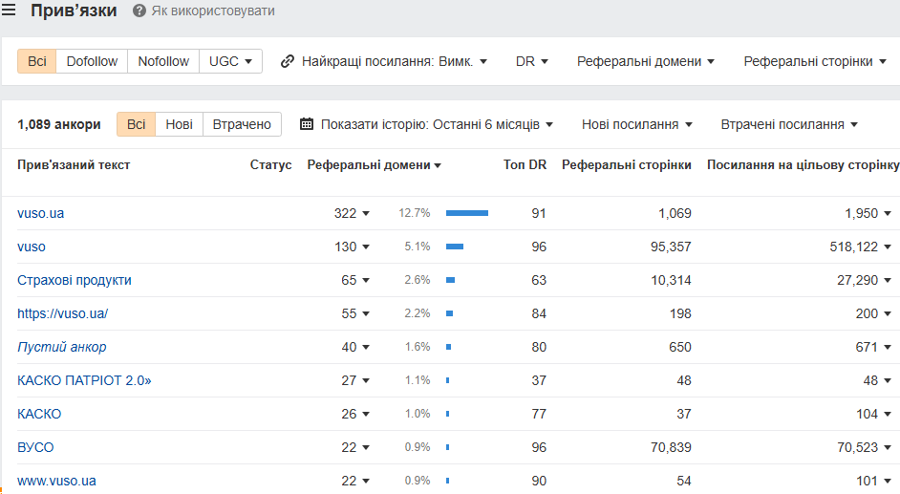
Task: Click the link chain icon near best links
Action: [287, 61]
